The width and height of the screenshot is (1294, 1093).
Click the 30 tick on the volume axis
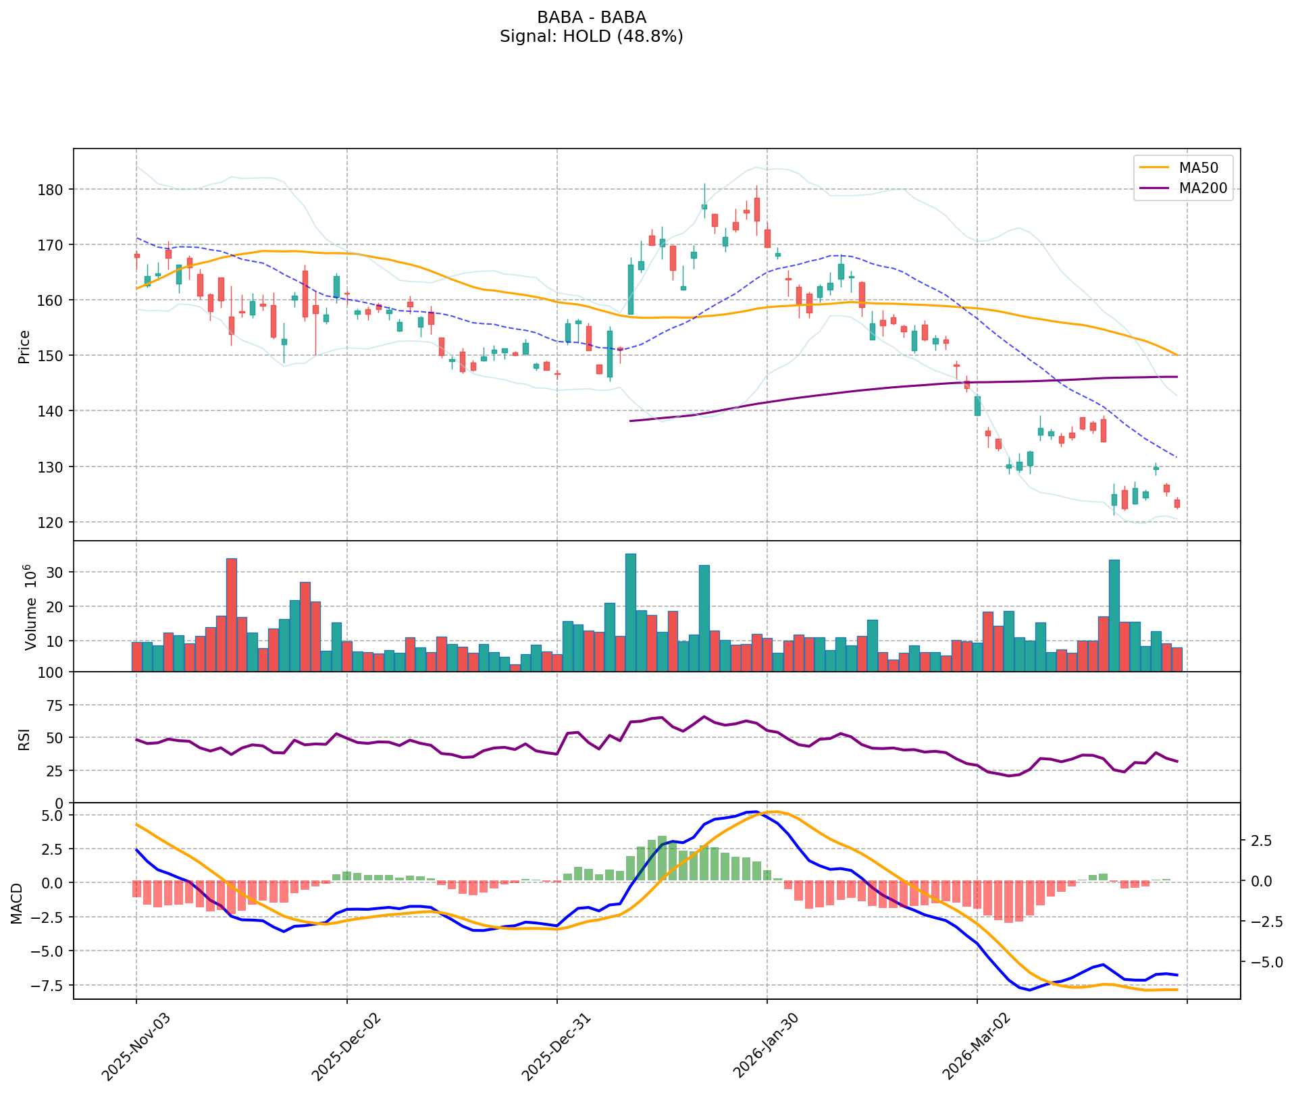(x=56, y=572)
